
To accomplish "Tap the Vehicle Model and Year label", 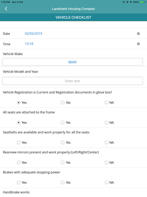I will point(20,72).
